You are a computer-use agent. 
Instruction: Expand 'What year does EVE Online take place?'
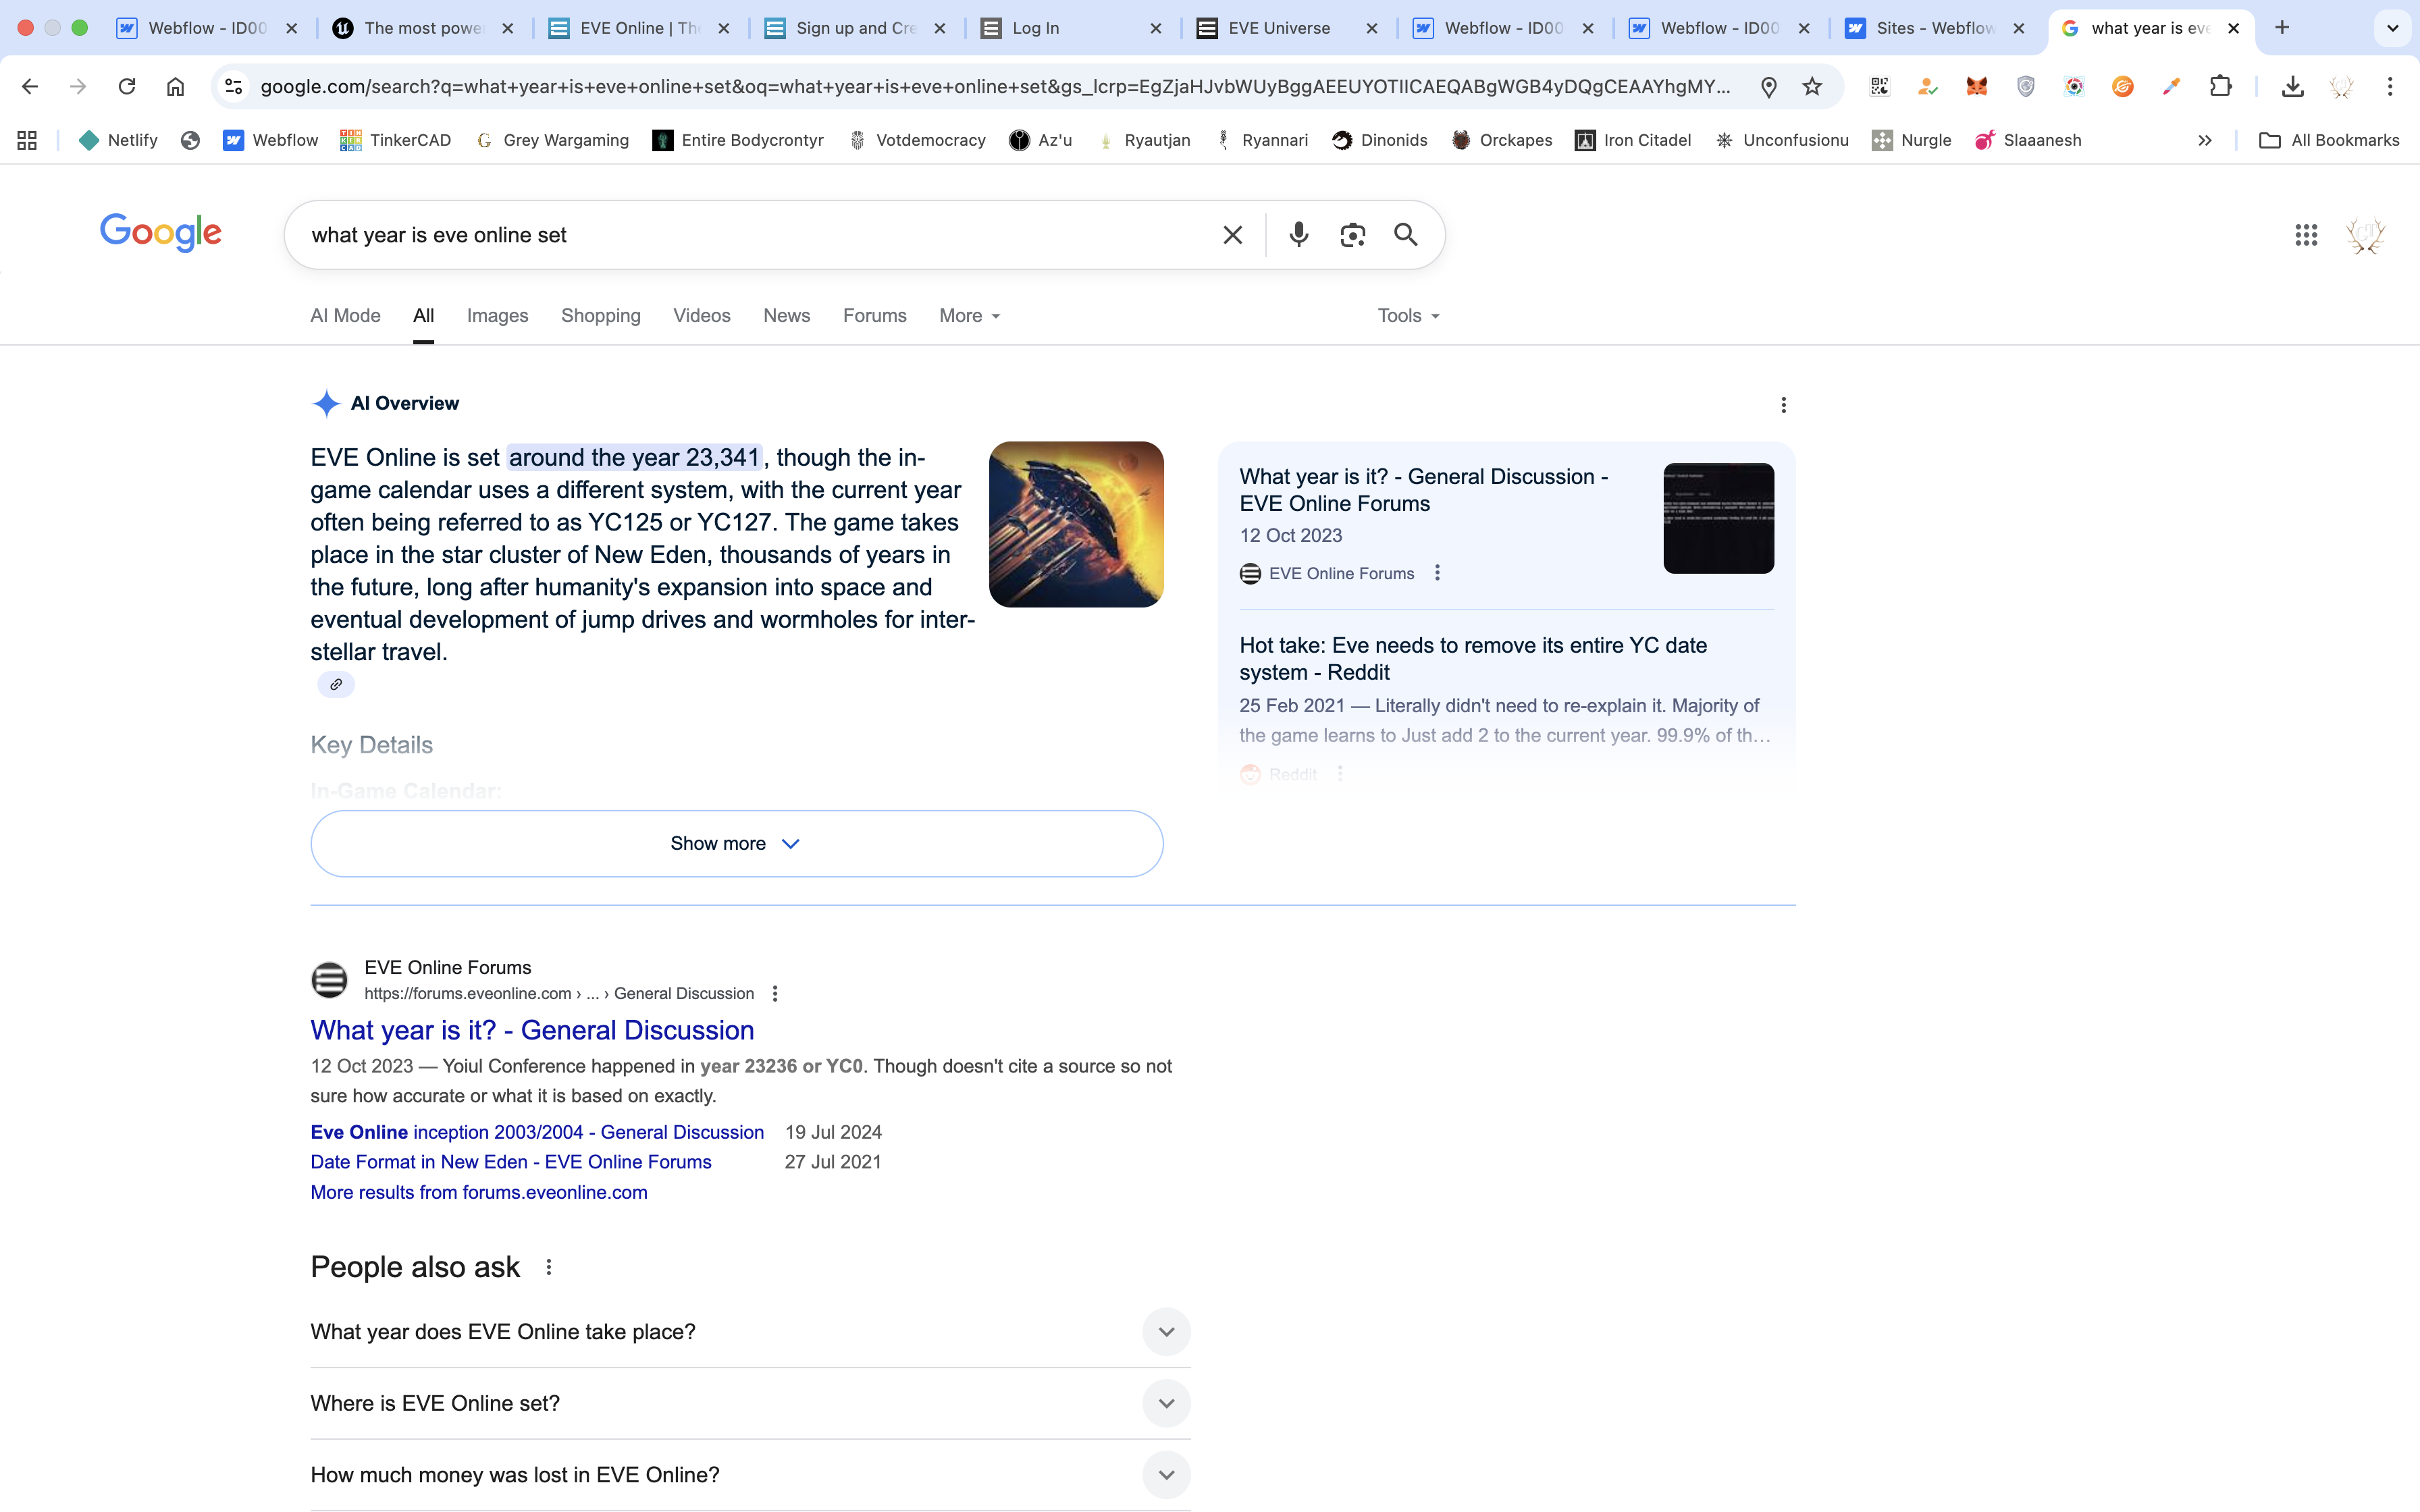click(x=1165, y=1332)
